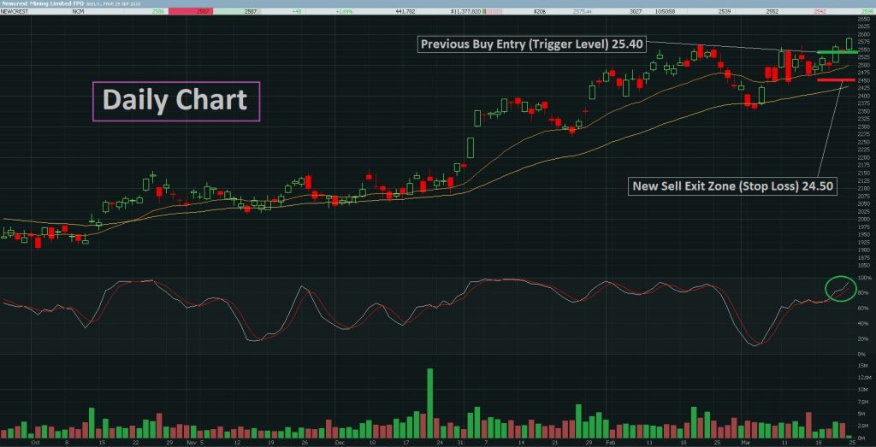Click the red-highlighted 2587 price cell
876x447 pixels.
tap(191, 11)
